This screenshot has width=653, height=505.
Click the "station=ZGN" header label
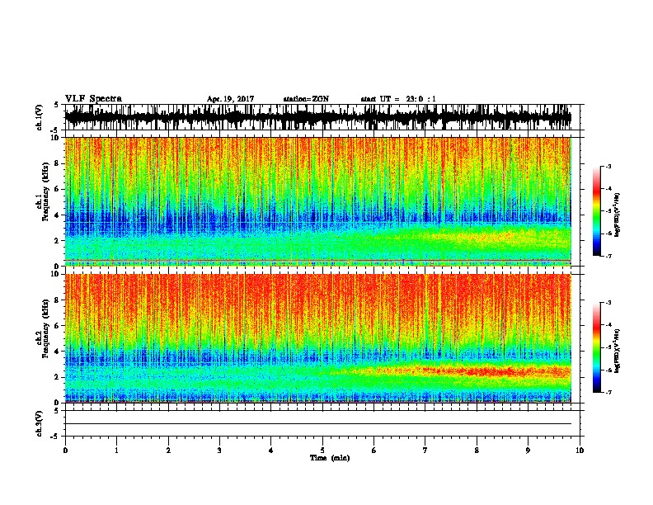point(306,99)
